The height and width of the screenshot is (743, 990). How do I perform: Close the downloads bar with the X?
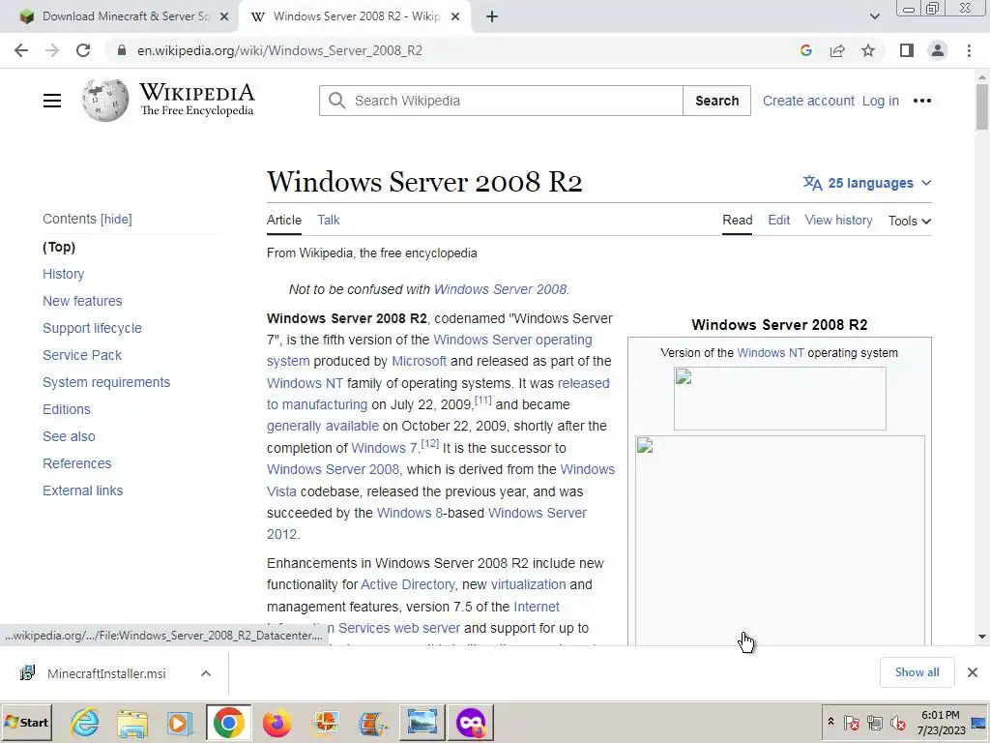973,672
